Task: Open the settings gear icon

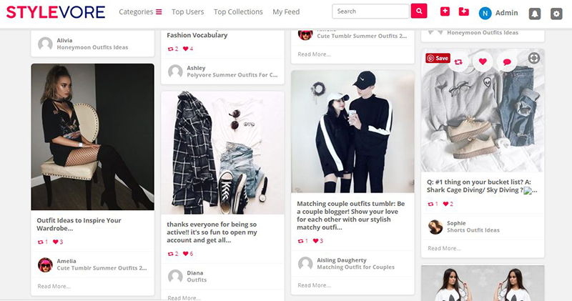Action: 556,14
